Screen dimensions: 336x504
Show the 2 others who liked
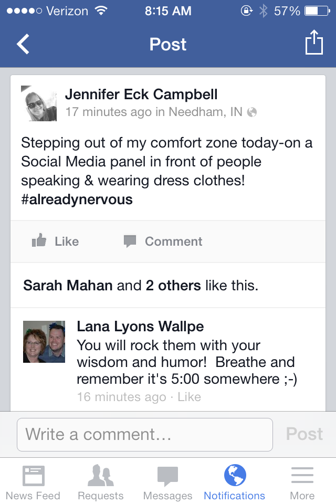(x=173, y=286)
